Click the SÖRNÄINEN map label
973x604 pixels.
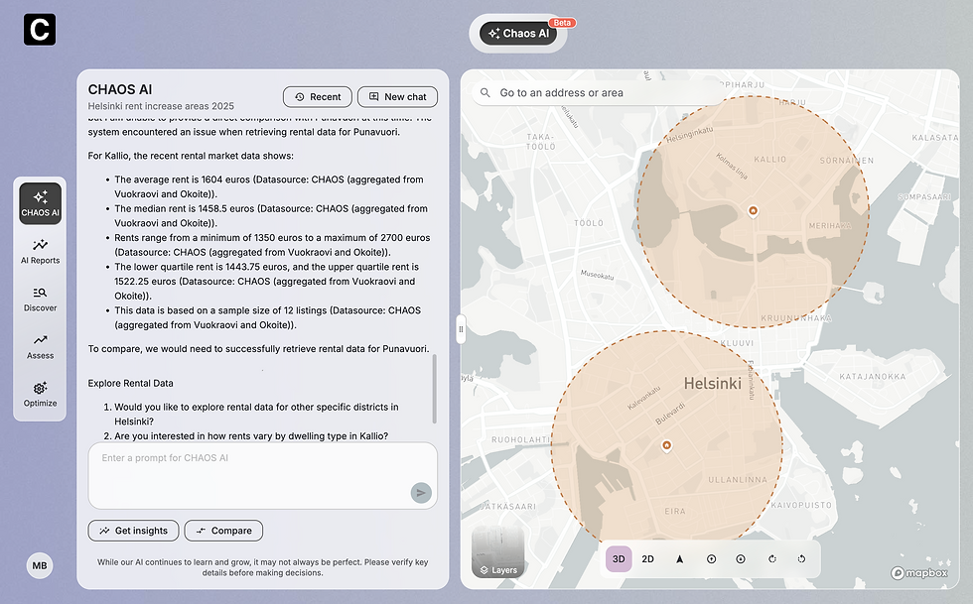846,160
